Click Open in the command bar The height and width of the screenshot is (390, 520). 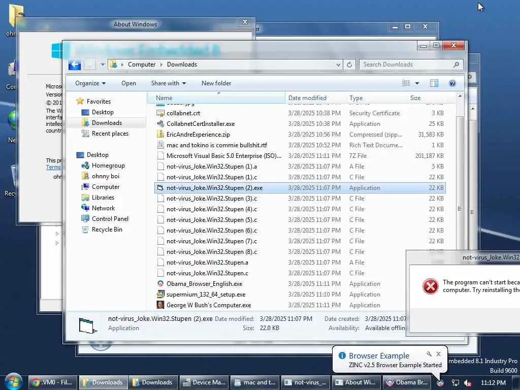click(x=128, y=83)
